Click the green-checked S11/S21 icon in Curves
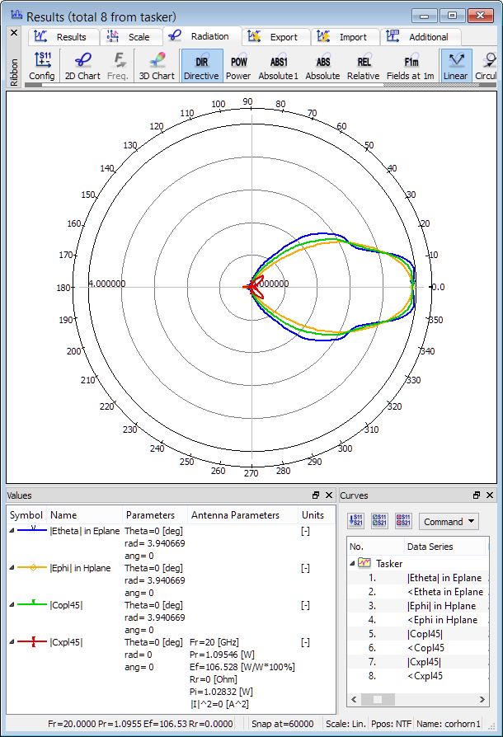 point(379,521)
